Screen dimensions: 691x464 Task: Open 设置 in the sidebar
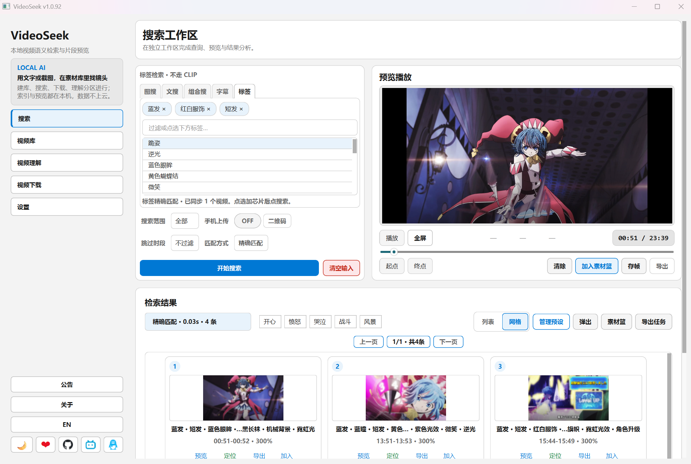tap(67, 207)
